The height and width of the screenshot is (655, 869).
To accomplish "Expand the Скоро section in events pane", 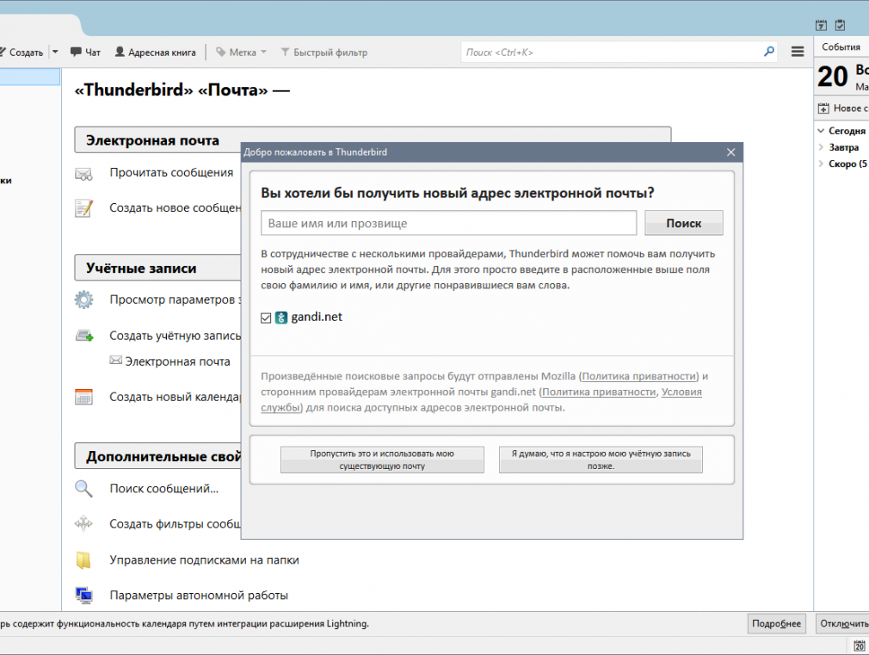I will (x=821, y=164).
